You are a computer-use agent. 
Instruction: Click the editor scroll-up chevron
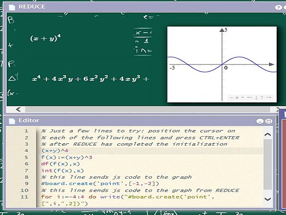[x=268, y=134]
